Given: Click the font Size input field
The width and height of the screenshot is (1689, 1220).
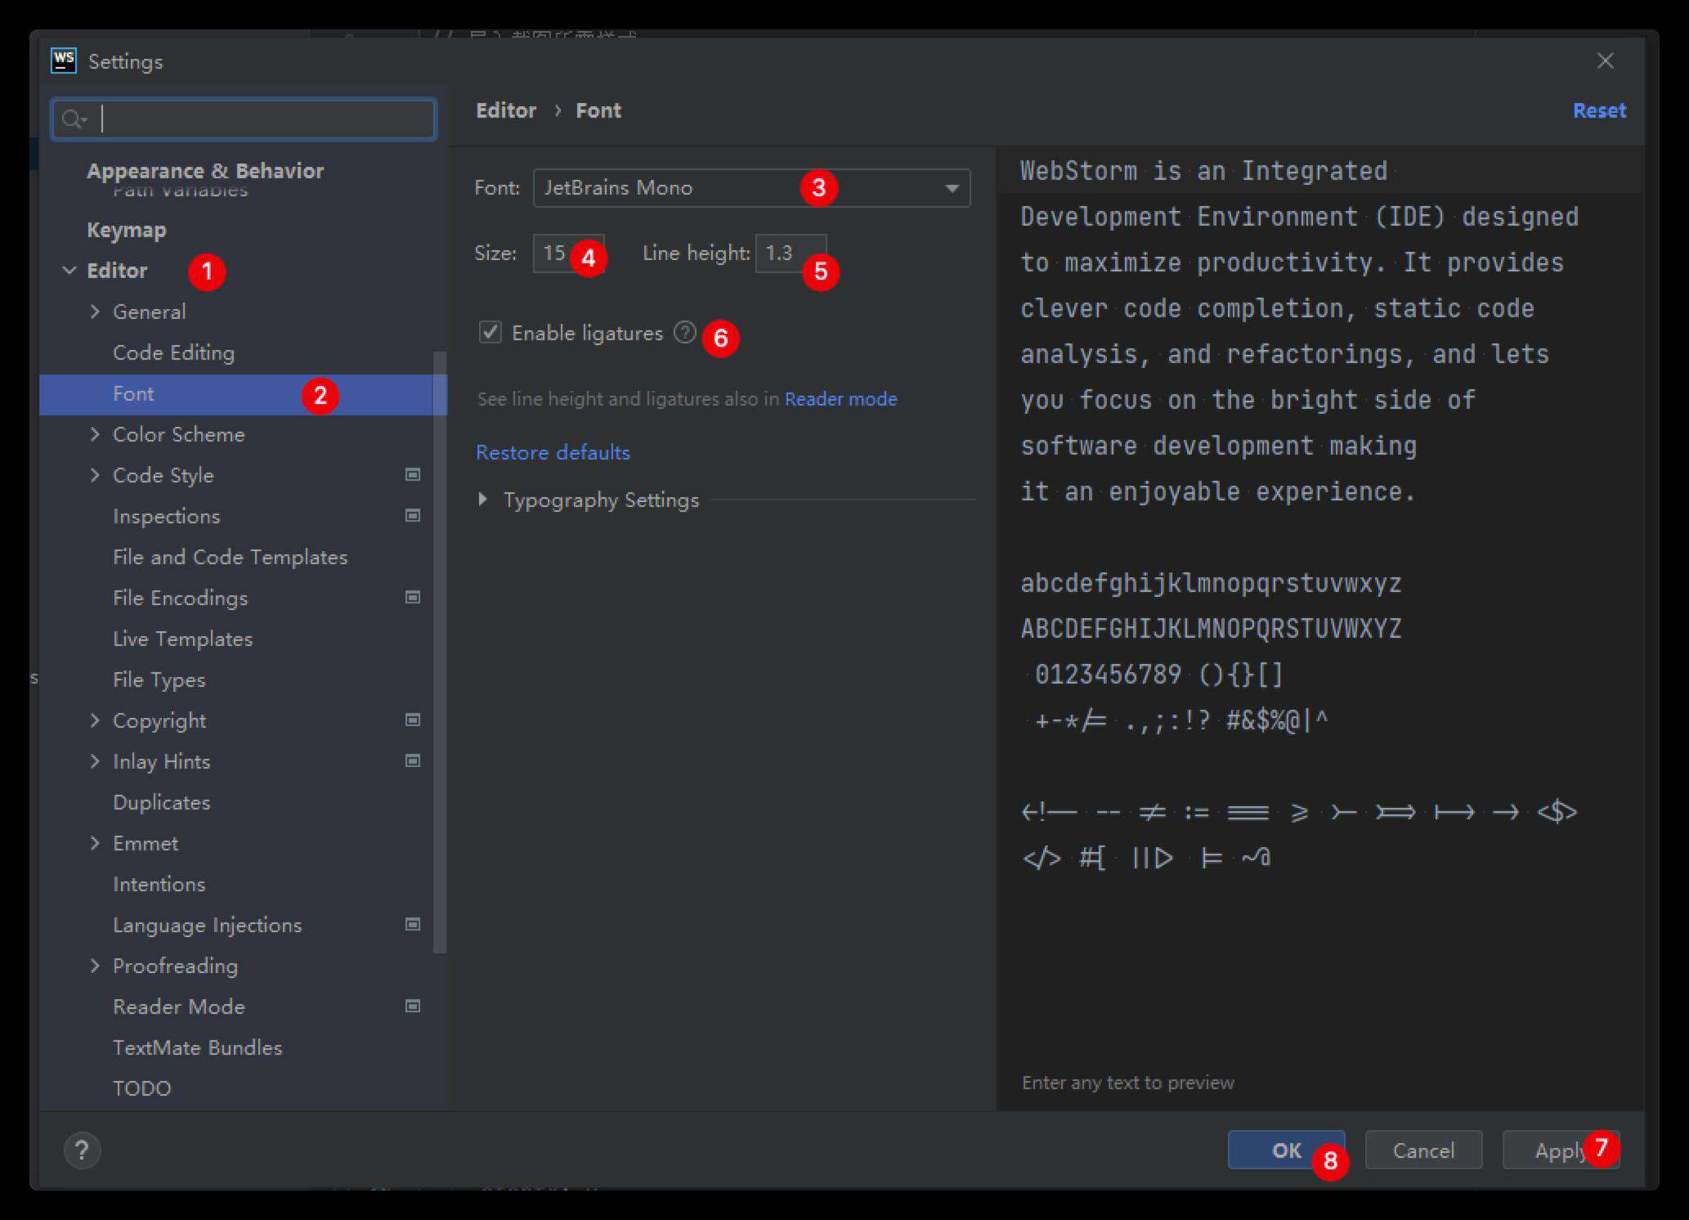Looking at the screenshot, I should pyautogui.click(x=568, y=253).
